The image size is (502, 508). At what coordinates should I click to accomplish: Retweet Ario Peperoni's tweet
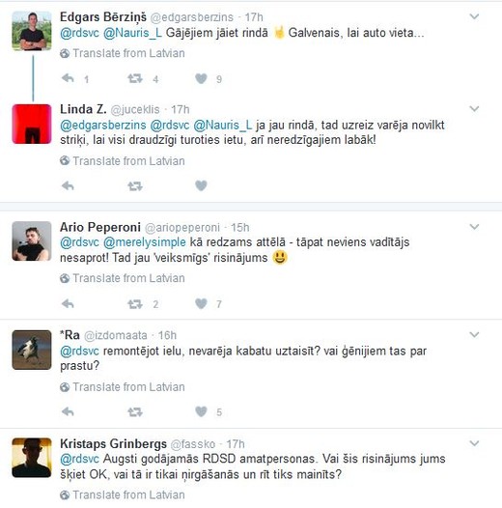135,304
